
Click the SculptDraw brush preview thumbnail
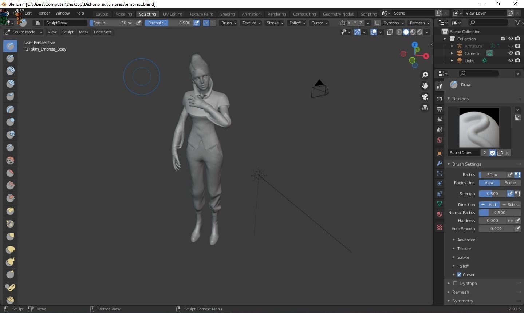point(479,128)
